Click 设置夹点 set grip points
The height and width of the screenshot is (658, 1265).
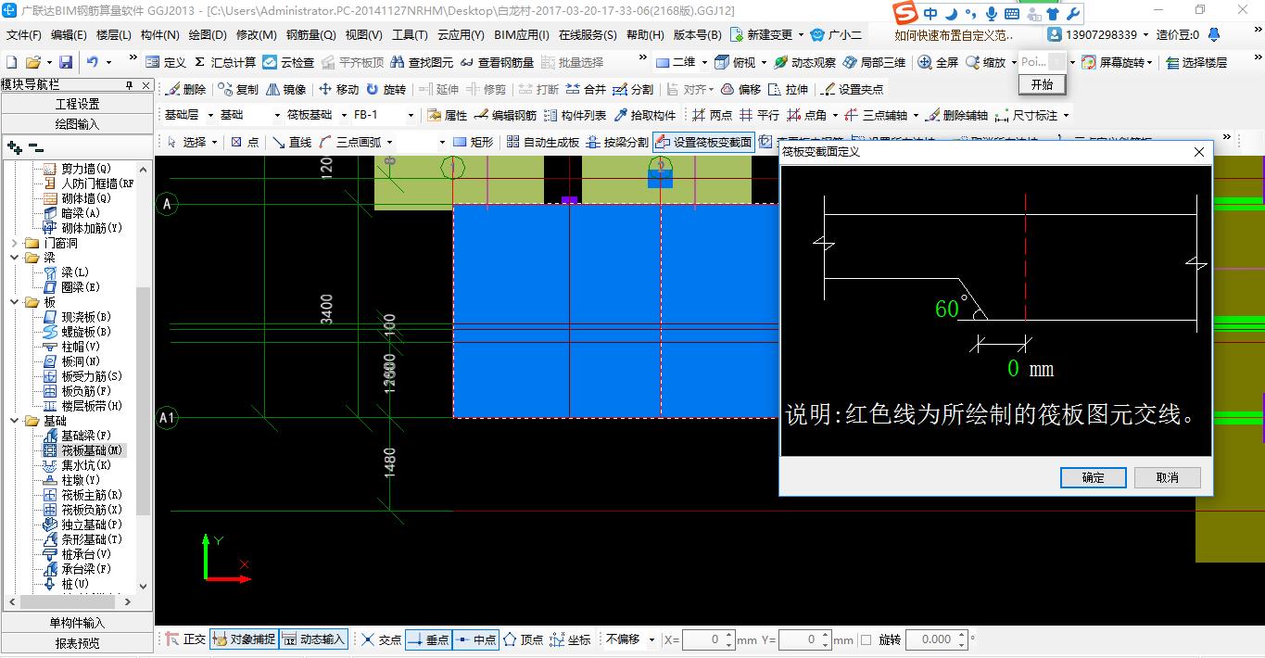point(853,89)
